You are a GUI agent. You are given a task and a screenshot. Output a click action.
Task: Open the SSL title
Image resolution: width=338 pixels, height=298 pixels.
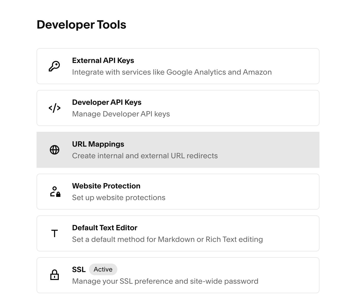79,269
